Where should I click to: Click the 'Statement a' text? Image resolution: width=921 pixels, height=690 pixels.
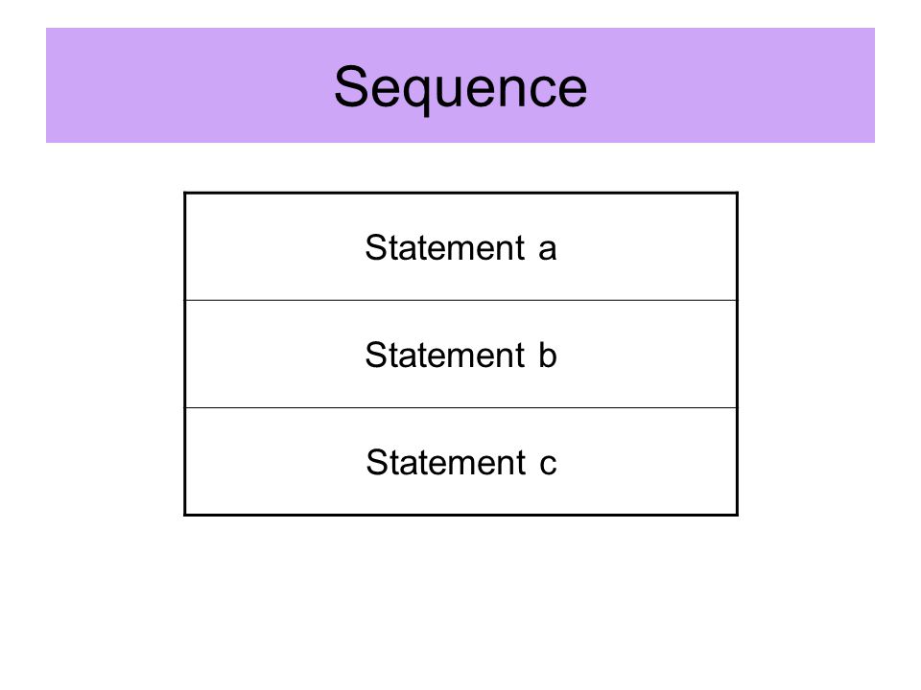pos(460,247)
